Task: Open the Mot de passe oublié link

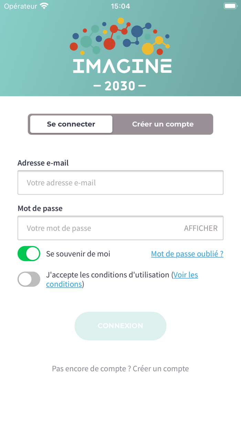Action: click(187, 254)
